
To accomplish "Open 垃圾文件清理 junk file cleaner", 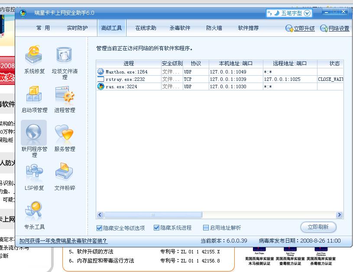I will 65,63.
